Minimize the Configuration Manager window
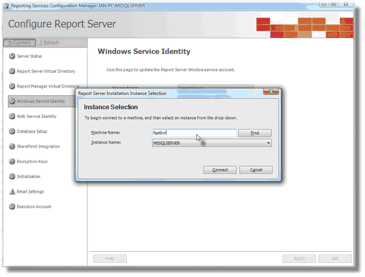Viewport: 365px width, 277px height. [x=324, y=4]
